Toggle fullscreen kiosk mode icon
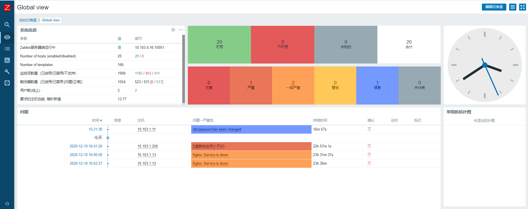The width and height of the screenshot is (528, 209). click(522, 7)
